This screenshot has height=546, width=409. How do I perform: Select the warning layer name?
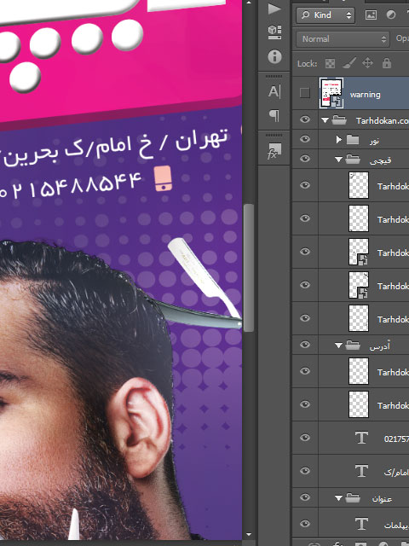tap(366, 95)
